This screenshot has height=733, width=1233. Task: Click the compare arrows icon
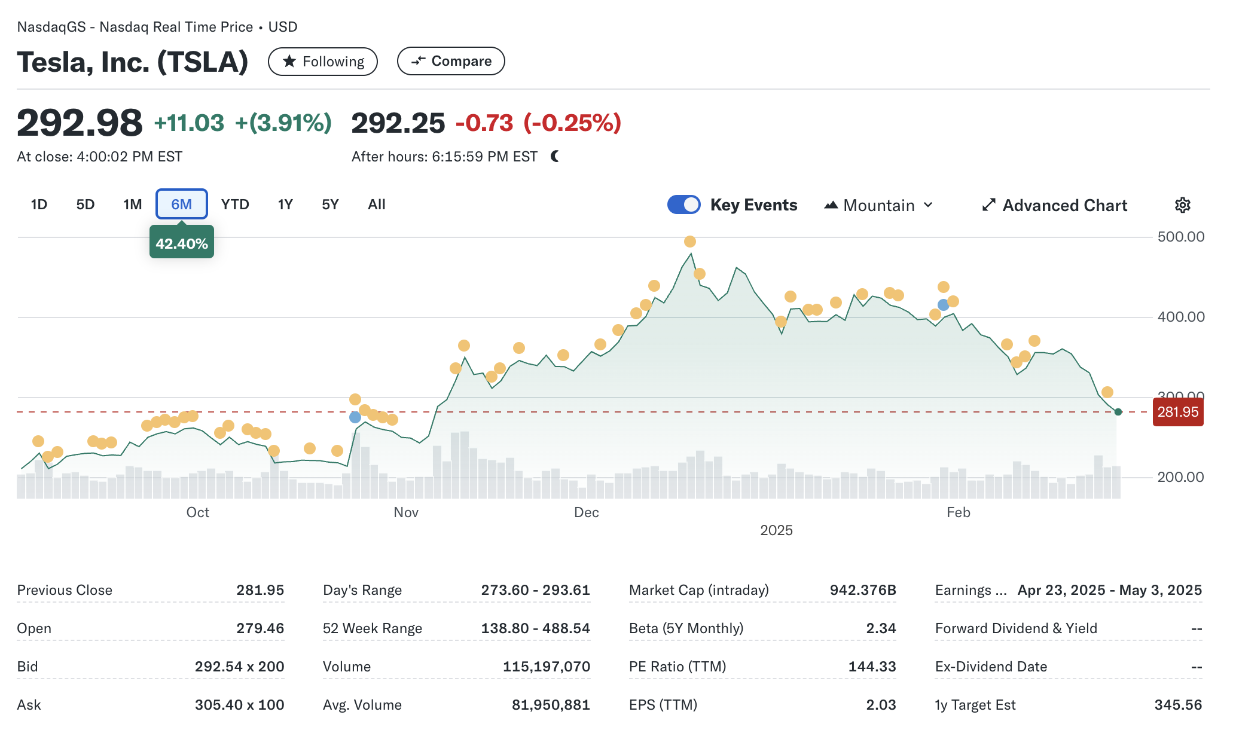pos(418,61)
